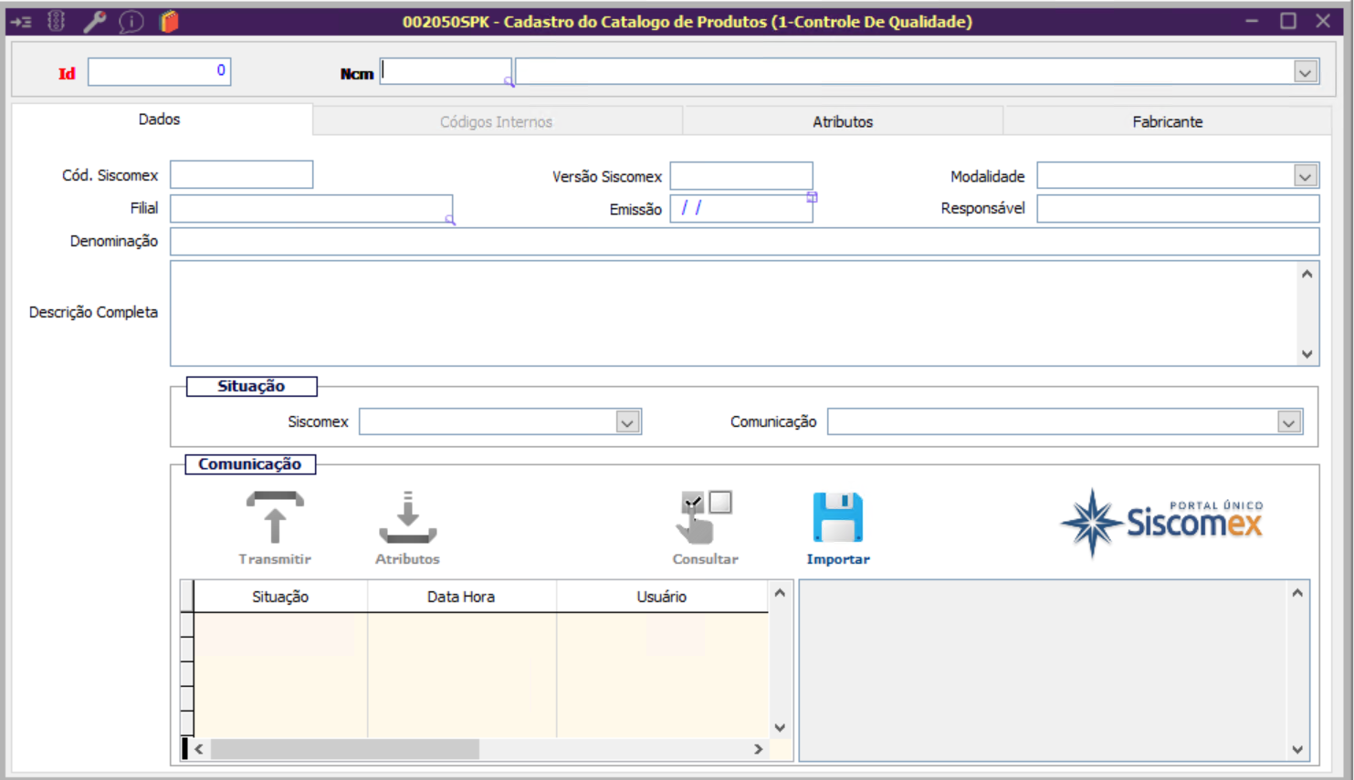This screenshot has width=1354, height=780.
Task: Click the grid's horizontal scroll left arrow
Action: (x=199, y=749)
